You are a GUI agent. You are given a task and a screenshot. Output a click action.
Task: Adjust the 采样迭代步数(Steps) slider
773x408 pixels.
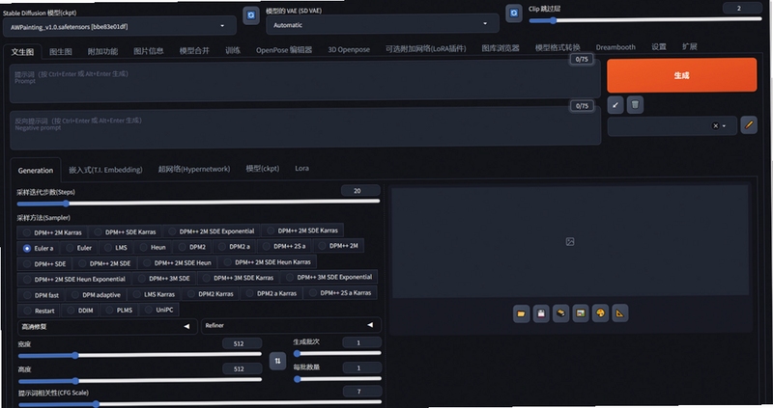tap(198, 203)
